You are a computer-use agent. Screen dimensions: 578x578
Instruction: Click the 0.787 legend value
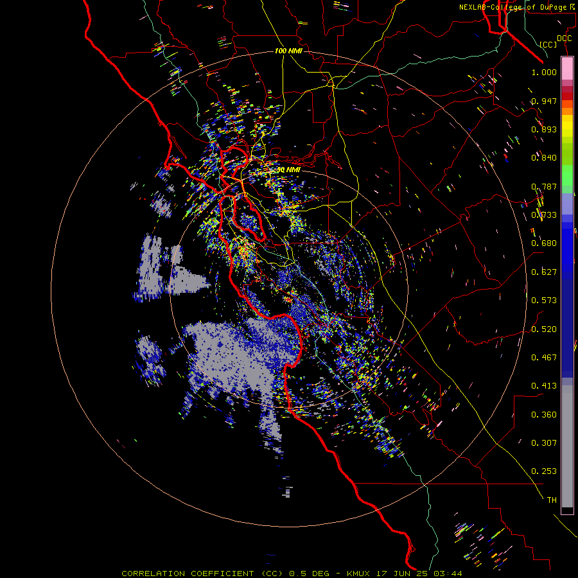click(x=544, y=186)
